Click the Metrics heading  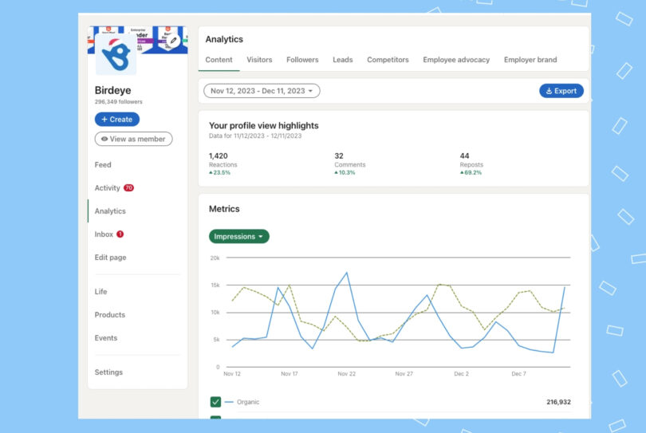pyautogui.click(x=224, y=209)
